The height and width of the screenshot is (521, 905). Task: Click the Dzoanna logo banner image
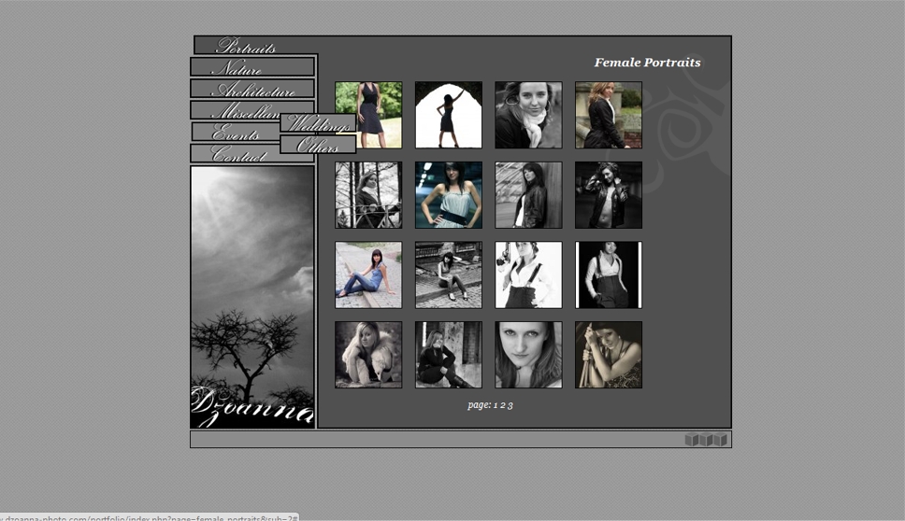[x=252, y=297]
